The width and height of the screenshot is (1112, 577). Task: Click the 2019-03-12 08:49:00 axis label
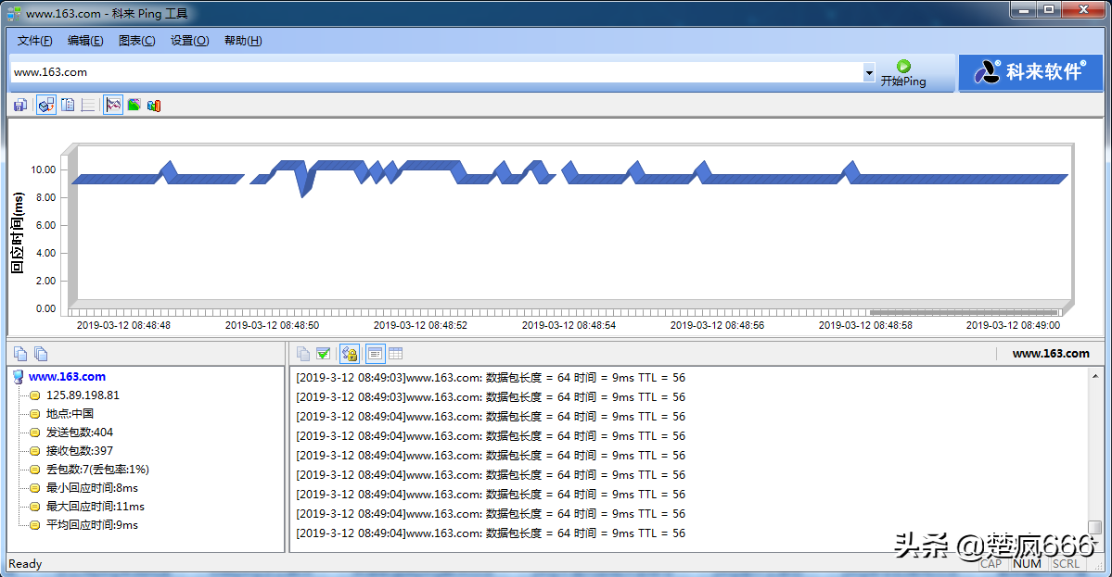1013,325
